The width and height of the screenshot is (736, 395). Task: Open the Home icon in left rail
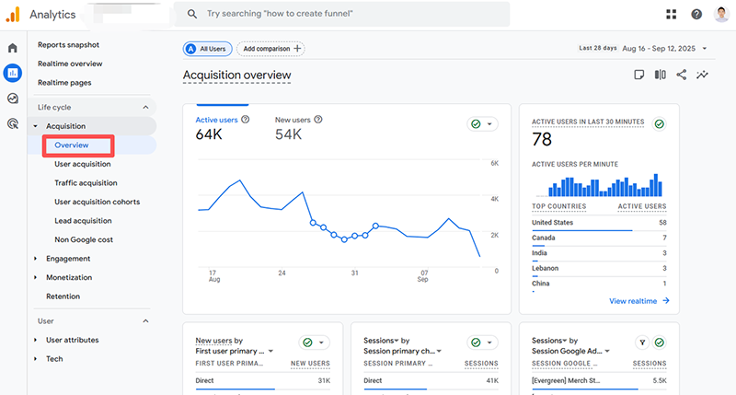tap(13, 48)
